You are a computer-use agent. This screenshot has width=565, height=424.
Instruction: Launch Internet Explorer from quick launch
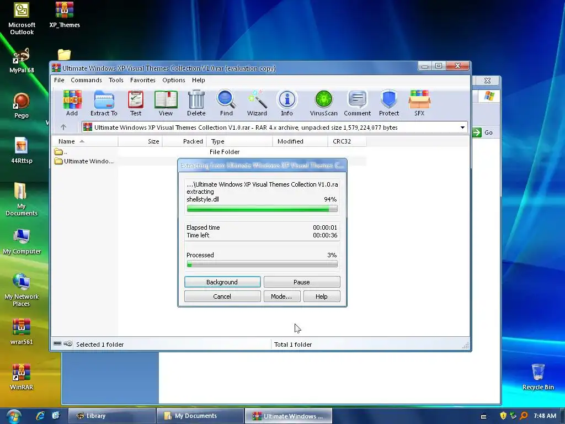pos(40,416)
